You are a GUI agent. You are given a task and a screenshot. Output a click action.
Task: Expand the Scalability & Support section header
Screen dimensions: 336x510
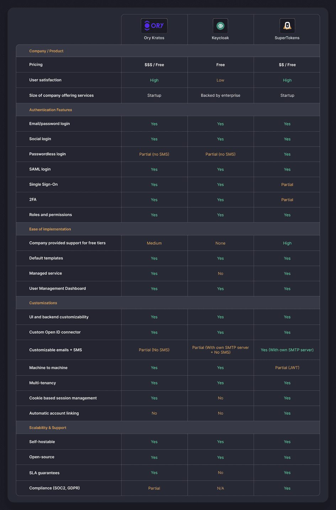[48, 427]
